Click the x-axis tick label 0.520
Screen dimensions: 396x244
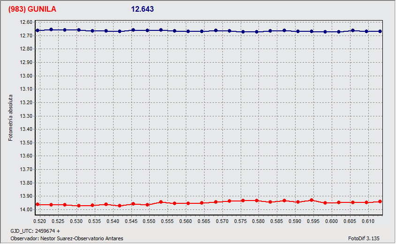pos(40,221)
